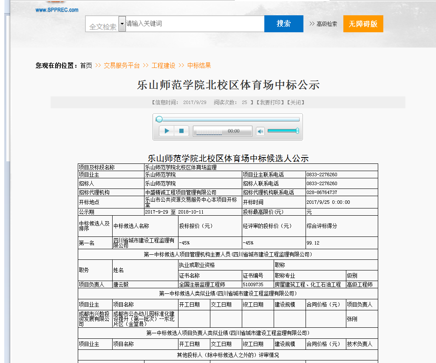Open 工程建设 breadcrumb link

163,65
